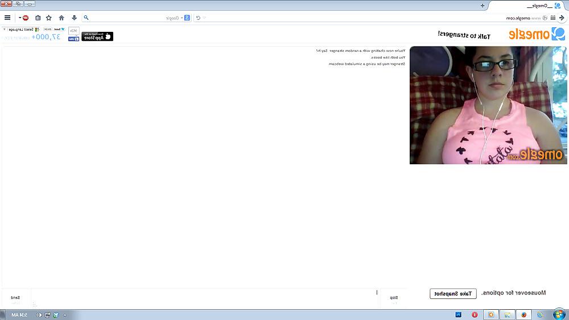This screenshot has height=320, width=569.
Task: Click the search magnifier icon
Action: tap(86, 18)
